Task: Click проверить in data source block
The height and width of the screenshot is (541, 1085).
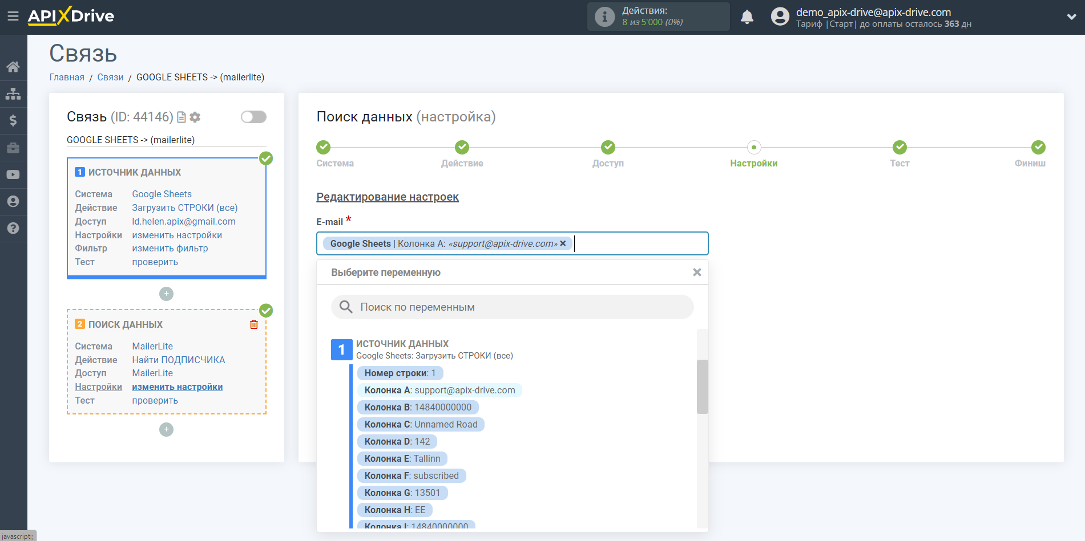Action: pos(155,262)
